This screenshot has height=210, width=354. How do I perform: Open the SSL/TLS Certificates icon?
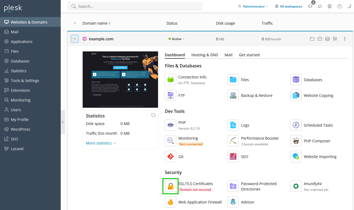(170, 186)
